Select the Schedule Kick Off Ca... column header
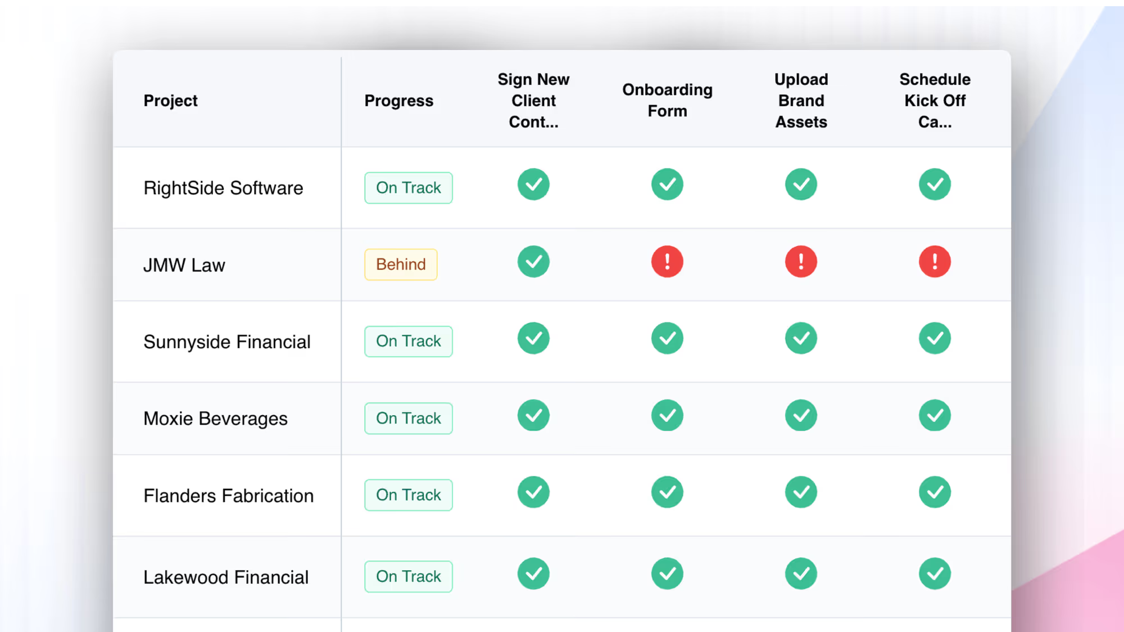This screenshot has width=1124, height=632. click(935, 101)
